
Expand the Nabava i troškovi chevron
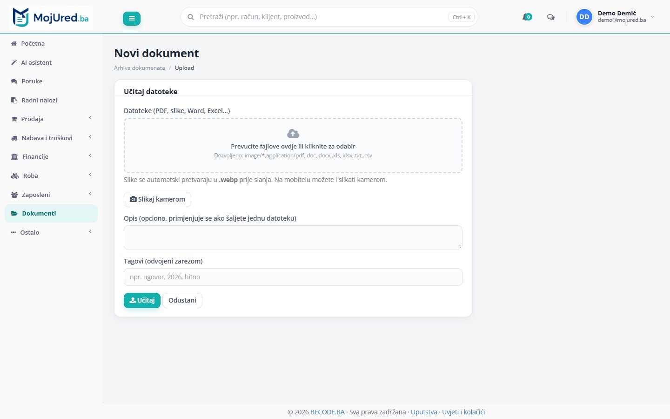[90, 137]
